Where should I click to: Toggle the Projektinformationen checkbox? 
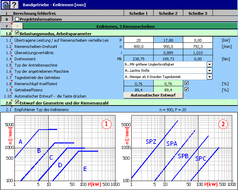[17, 19]
